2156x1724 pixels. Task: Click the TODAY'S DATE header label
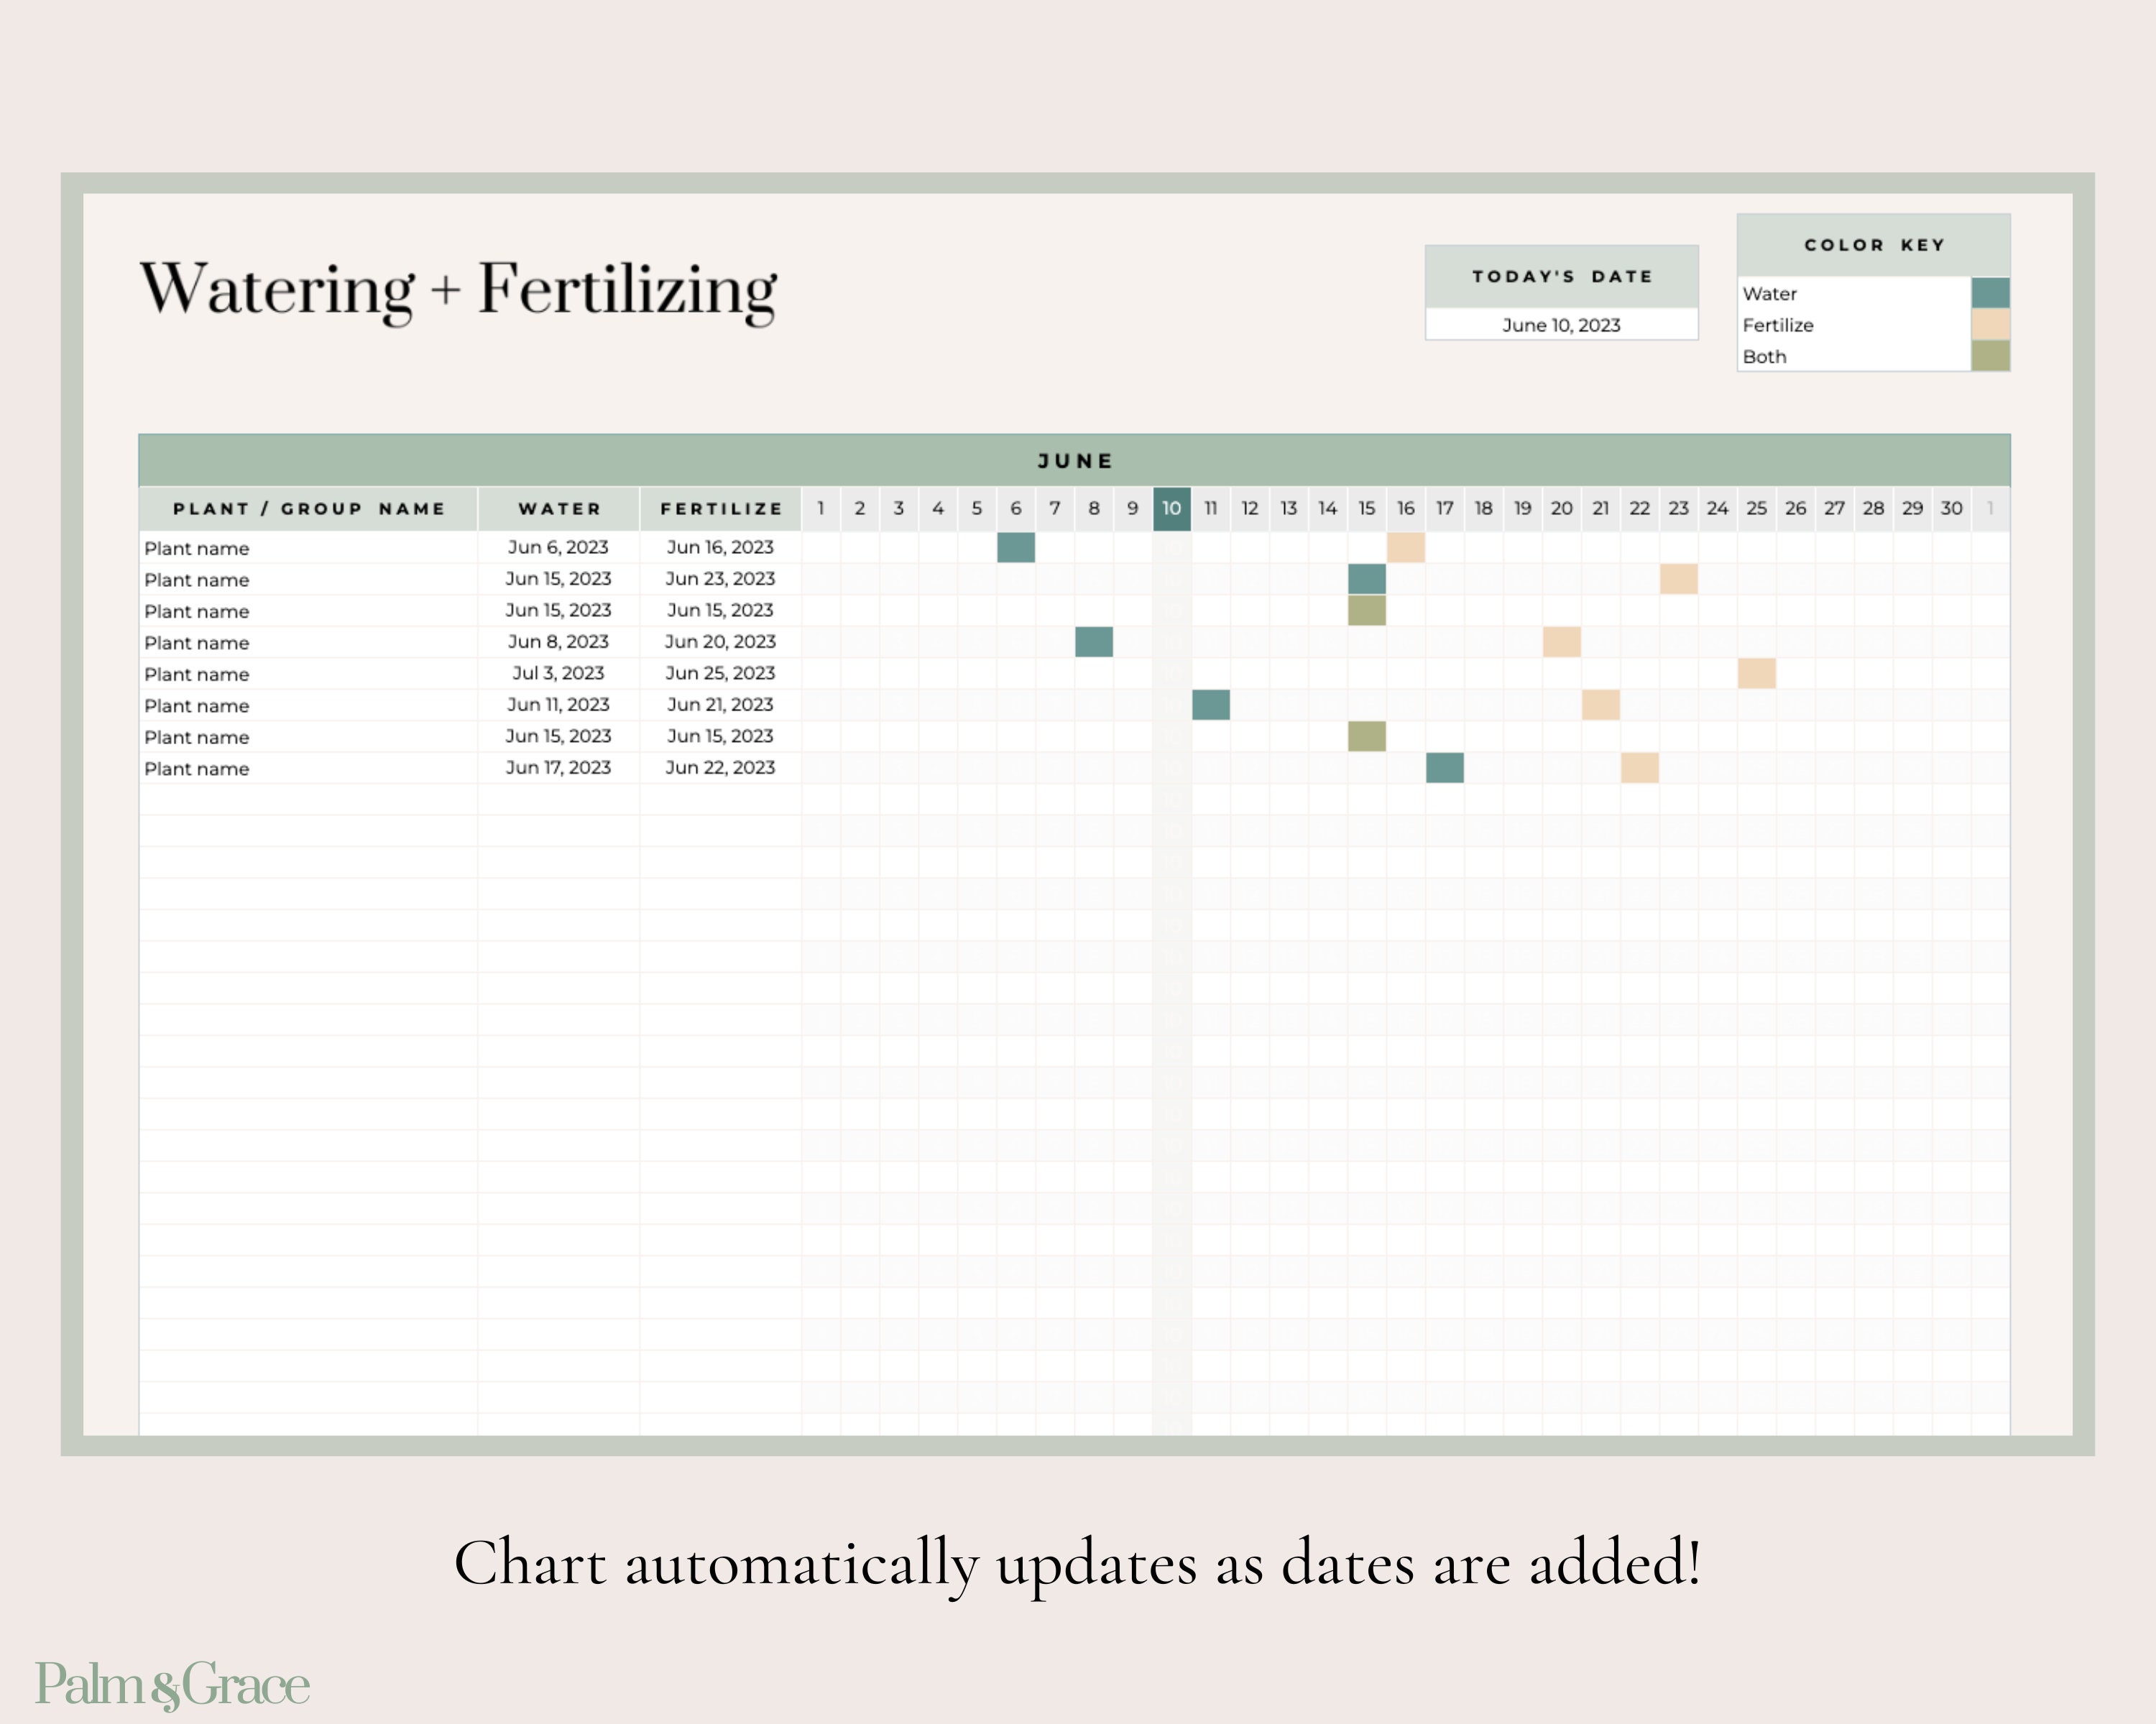coord(1562,277)
